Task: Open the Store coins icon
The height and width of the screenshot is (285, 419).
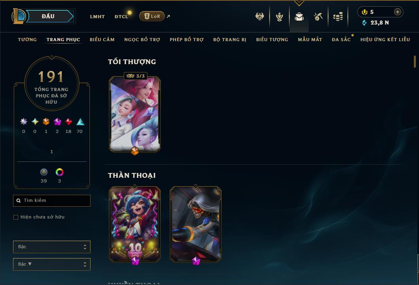Action: tap(338, 17)
